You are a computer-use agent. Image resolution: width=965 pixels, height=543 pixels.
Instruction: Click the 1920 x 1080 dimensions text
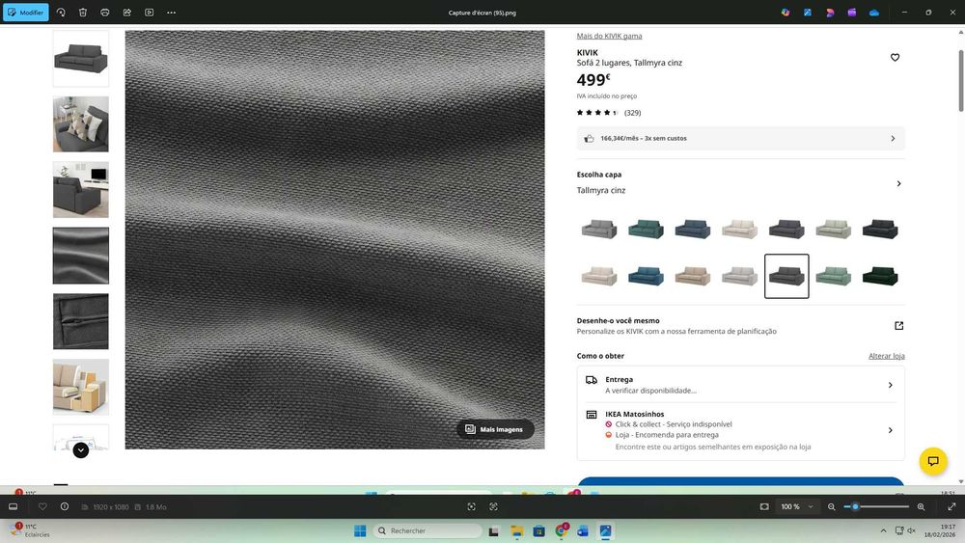click(x=111, y=507)
